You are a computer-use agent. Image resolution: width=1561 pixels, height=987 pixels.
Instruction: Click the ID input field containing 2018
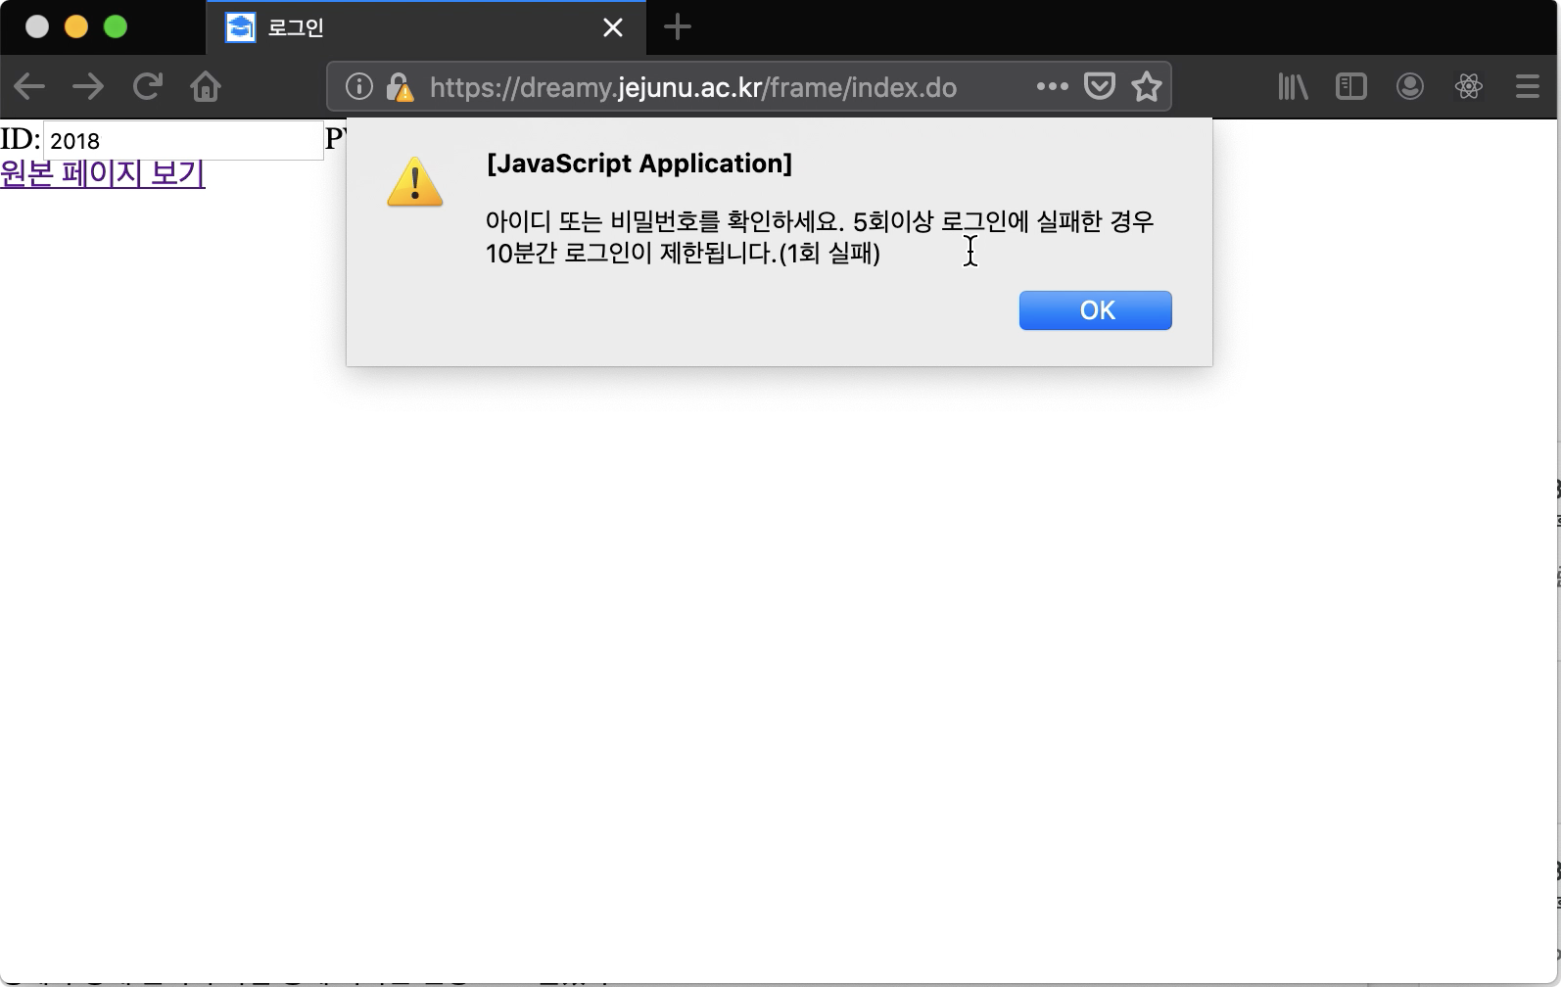click(x=183, y=140)
